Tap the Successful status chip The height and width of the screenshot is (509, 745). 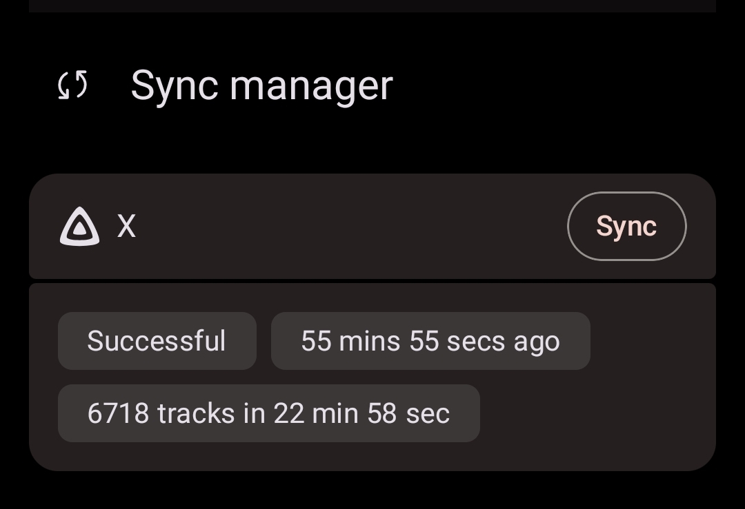pos(157,341)
